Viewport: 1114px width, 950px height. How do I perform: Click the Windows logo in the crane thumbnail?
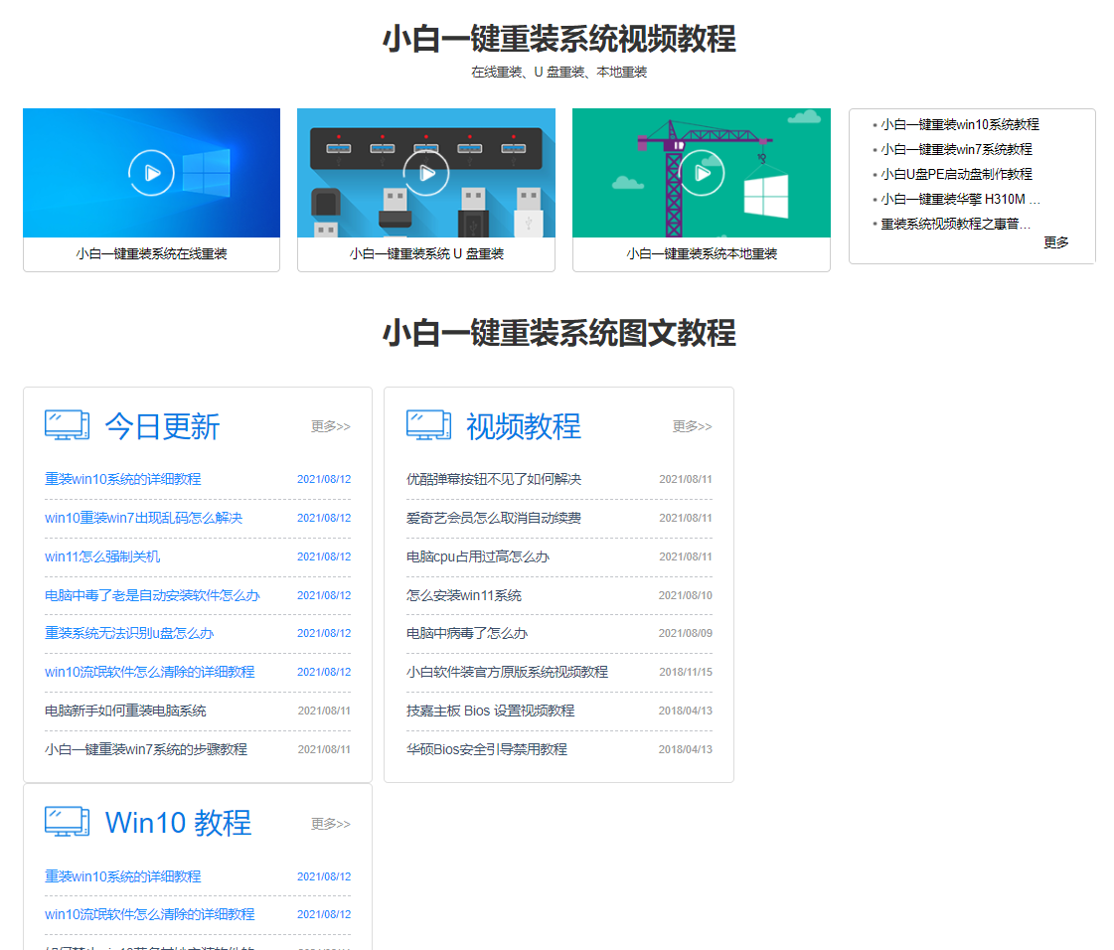[765, 197]
